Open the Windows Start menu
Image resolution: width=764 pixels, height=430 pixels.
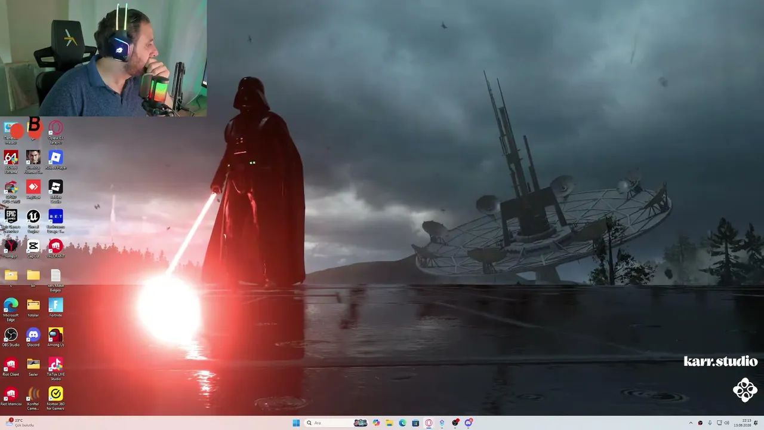click(x=296, y=423)
